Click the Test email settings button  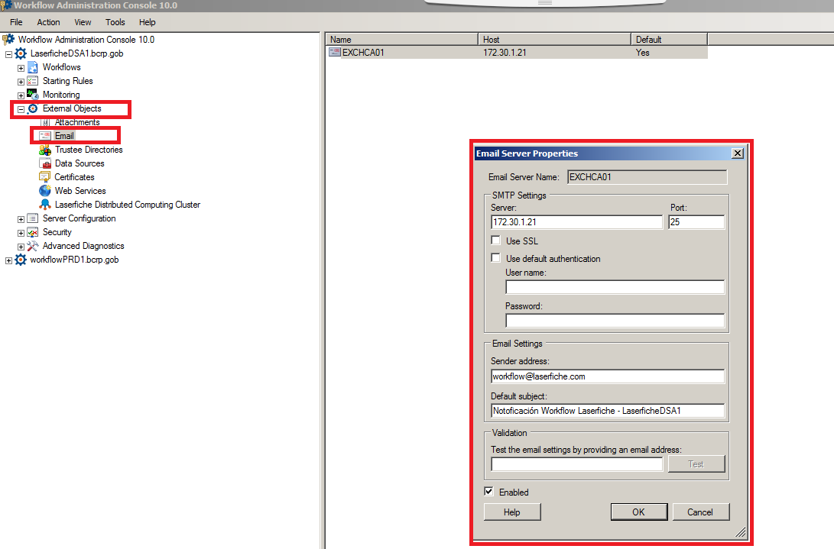696,464
